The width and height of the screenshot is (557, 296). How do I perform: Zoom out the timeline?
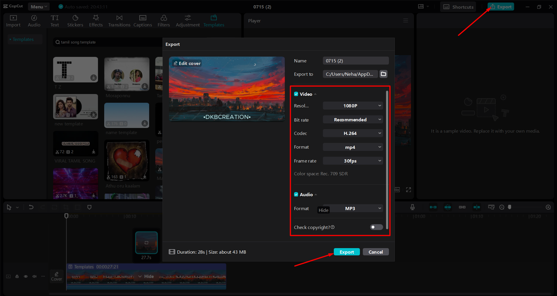click(502, 207)
